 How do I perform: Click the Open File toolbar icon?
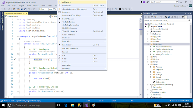(18, 9)
